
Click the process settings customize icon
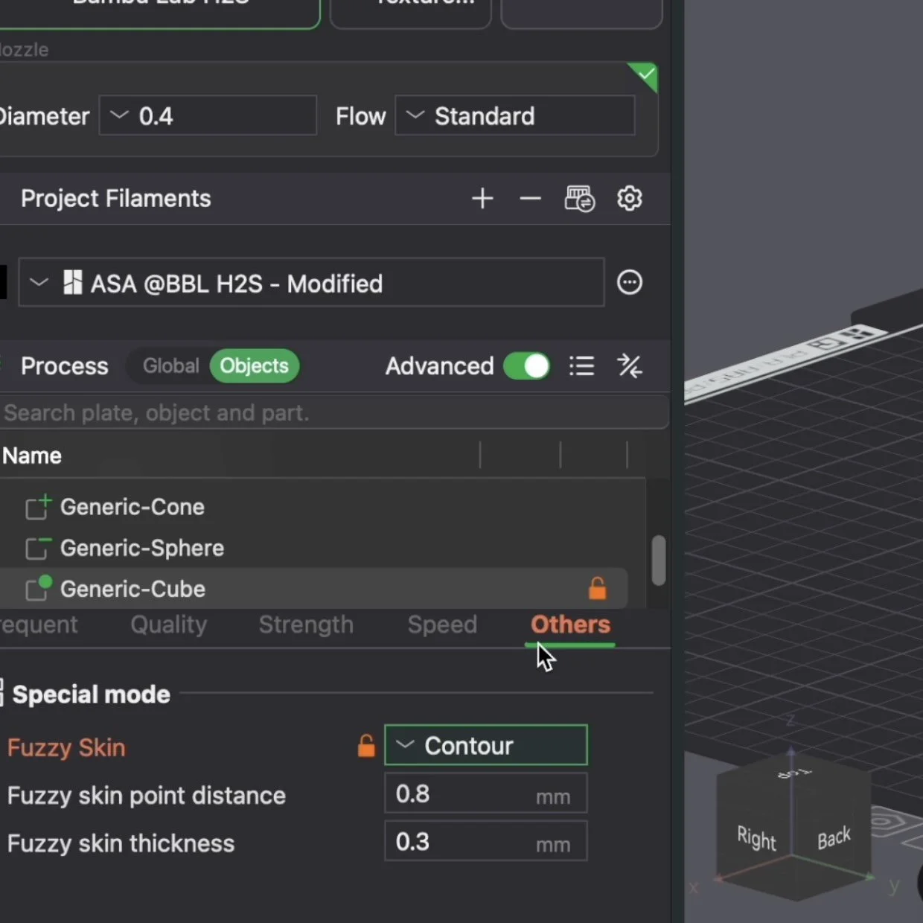[630, 365]
